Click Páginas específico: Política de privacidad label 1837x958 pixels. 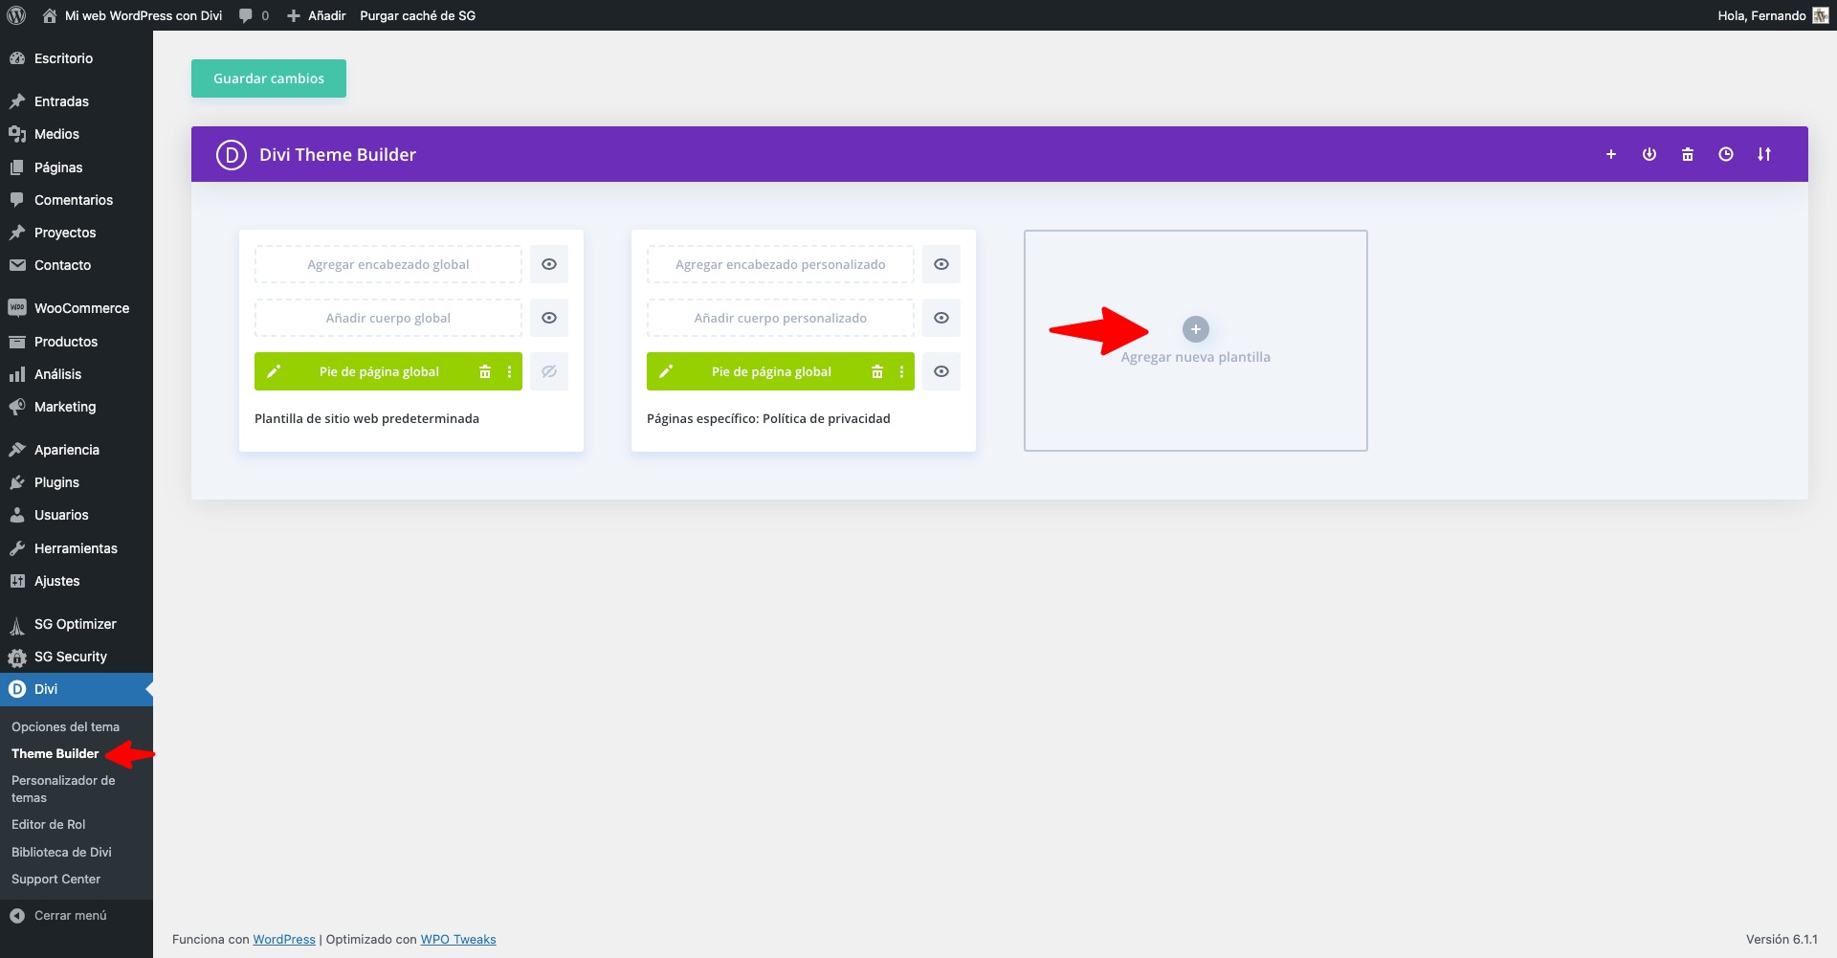768,418
